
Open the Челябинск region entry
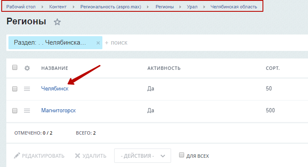point(55,89)
